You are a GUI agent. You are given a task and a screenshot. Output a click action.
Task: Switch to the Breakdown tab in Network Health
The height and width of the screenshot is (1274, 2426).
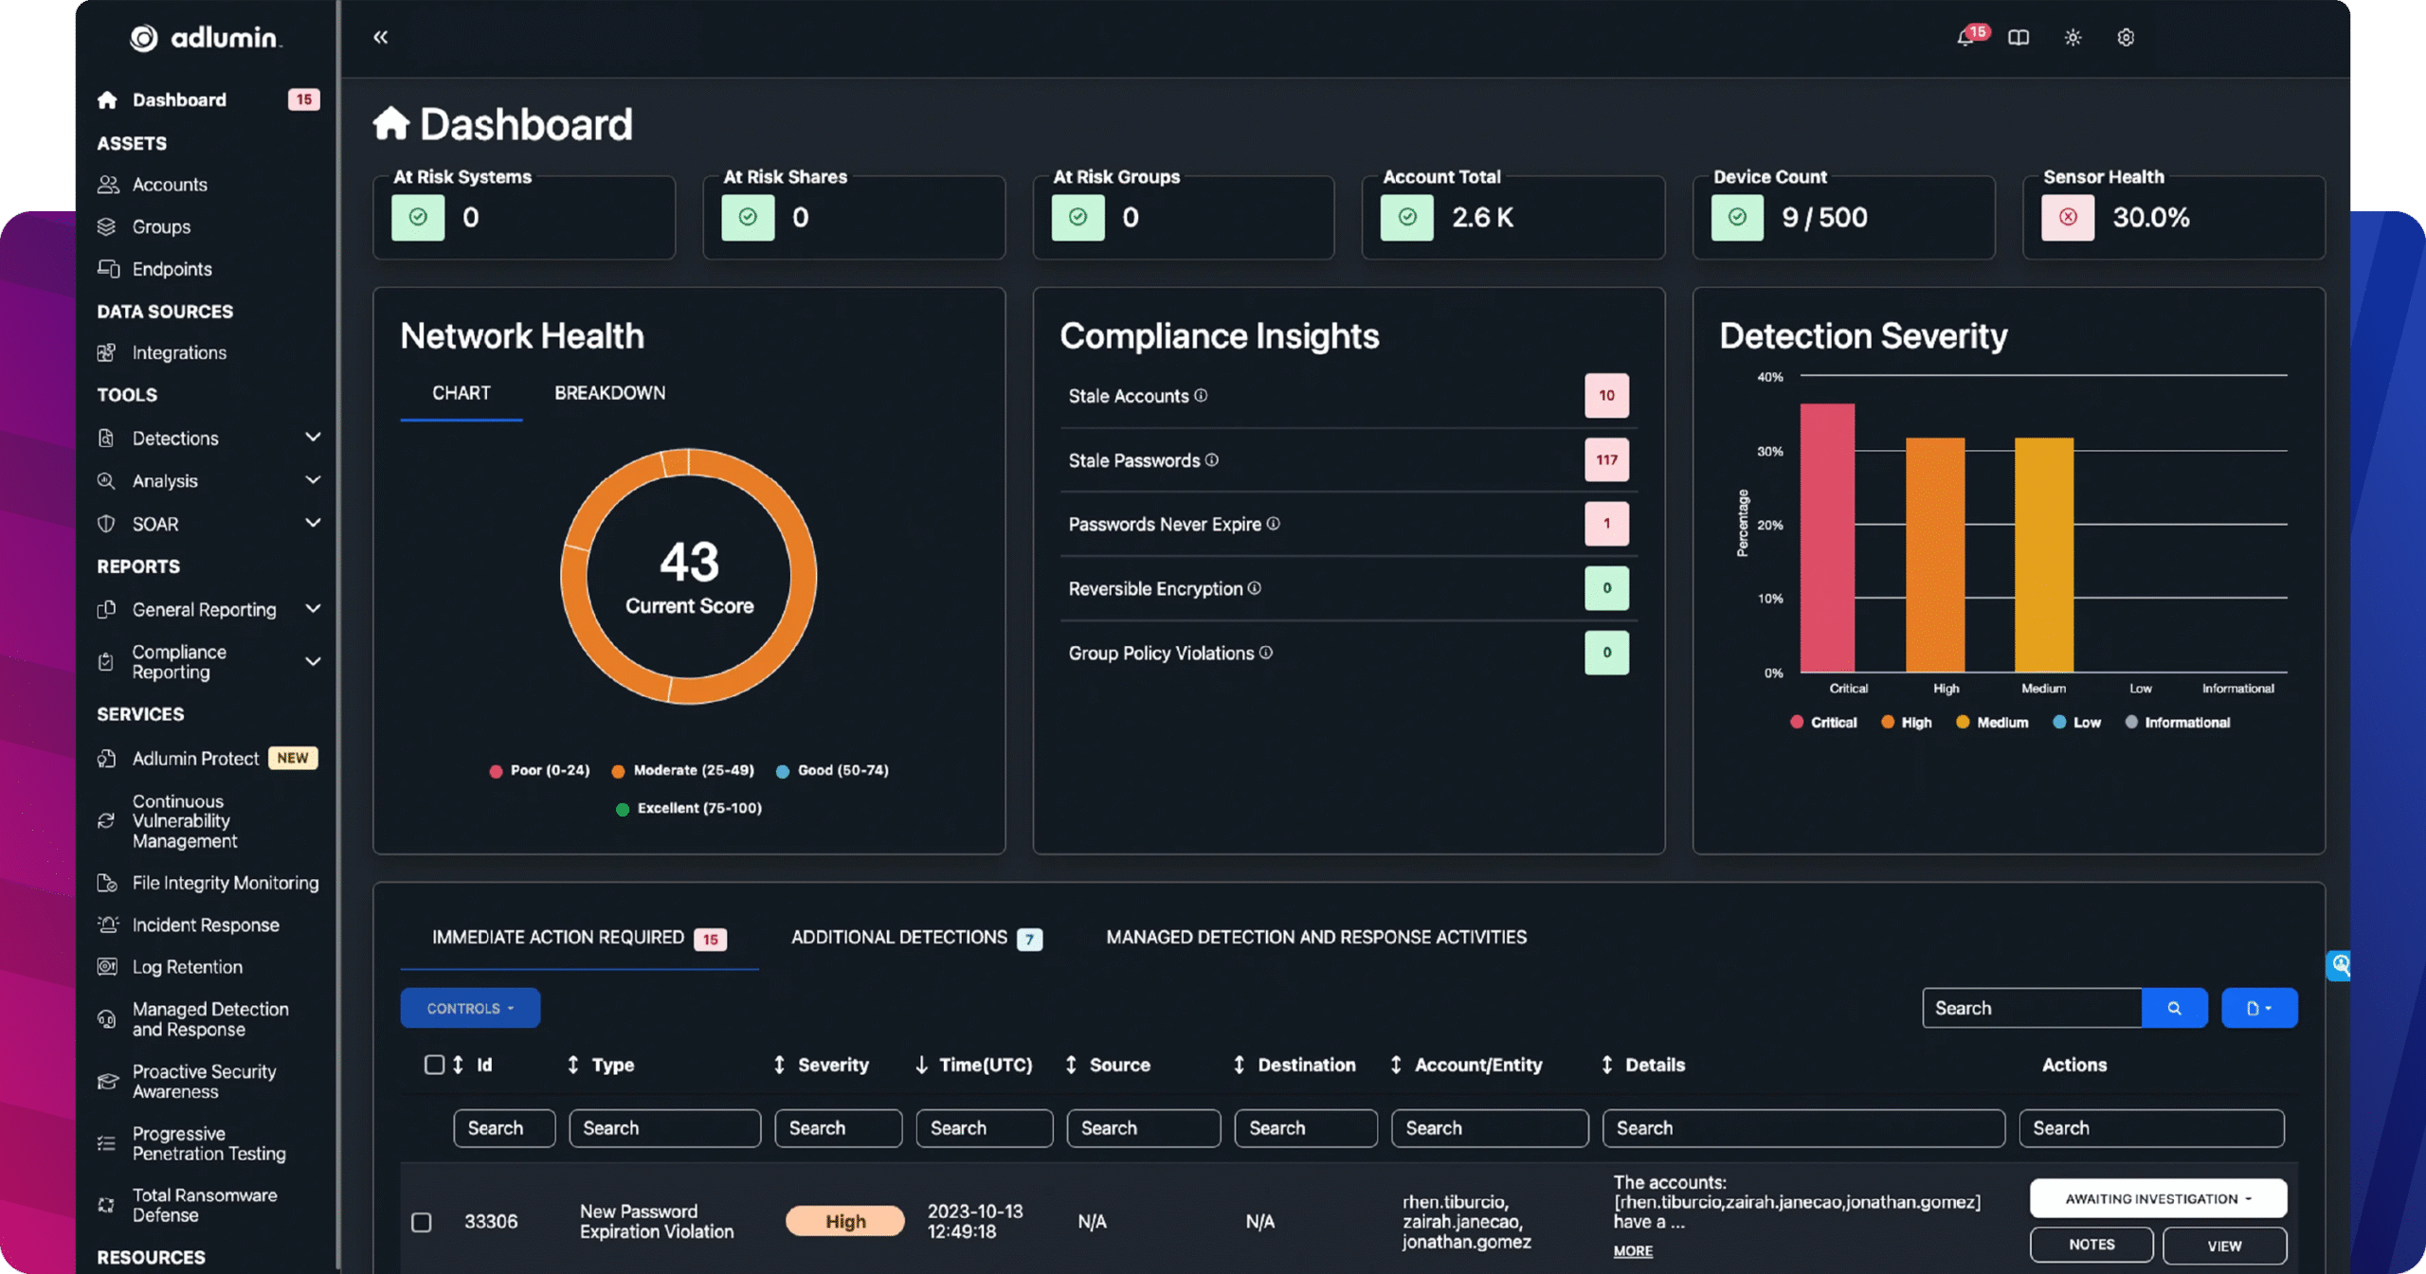[x=610, y=392]
